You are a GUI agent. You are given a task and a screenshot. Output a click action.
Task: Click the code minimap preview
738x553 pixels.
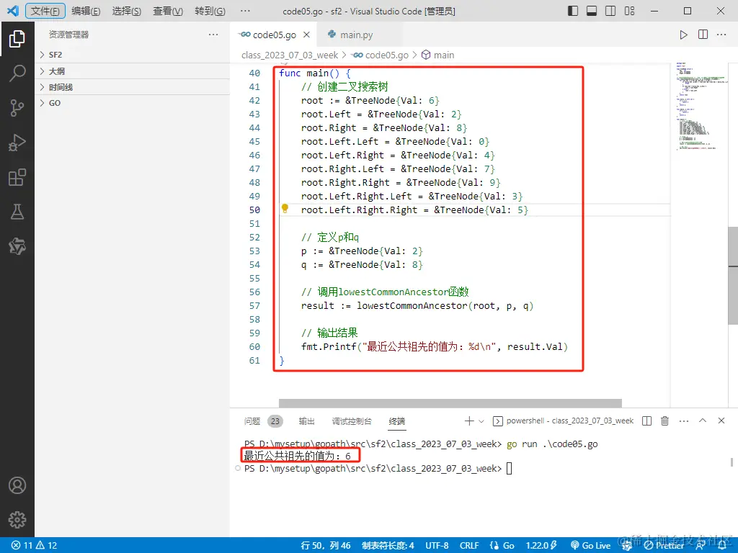[x=701, y=106]
